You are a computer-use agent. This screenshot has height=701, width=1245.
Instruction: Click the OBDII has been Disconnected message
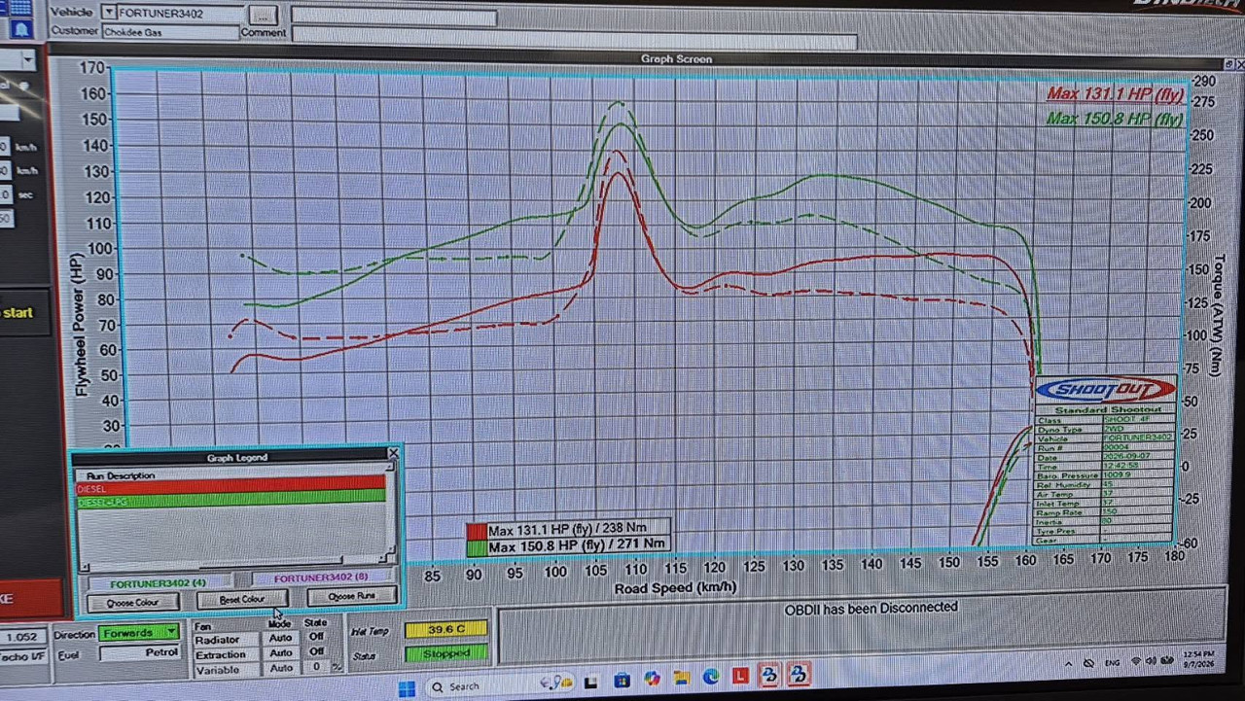tap(871, 608)
